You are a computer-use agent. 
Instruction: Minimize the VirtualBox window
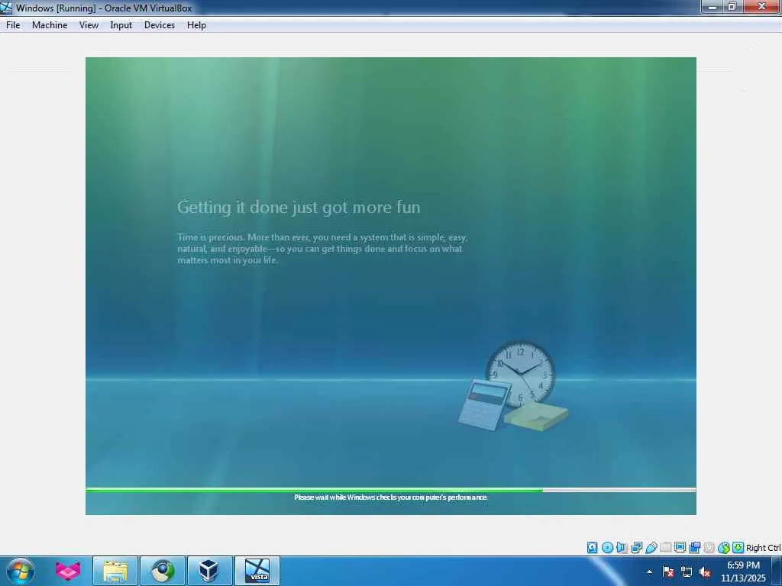pyautogui.click(x=713, y=6)
